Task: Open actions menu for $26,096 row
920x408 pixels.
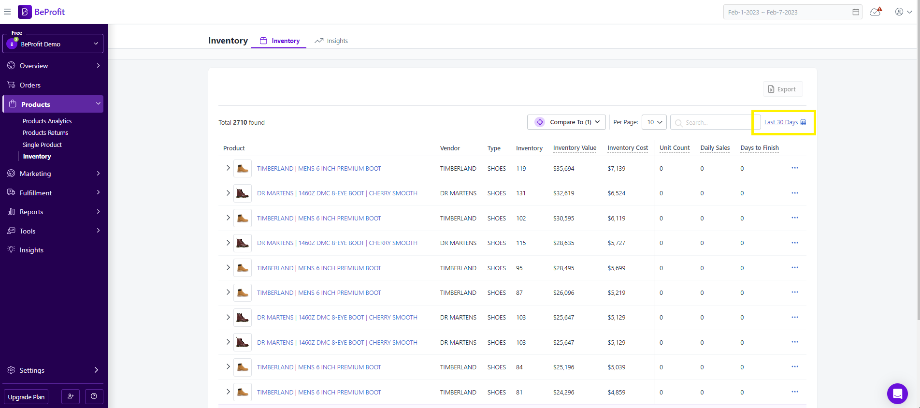Action: point(795,292)
